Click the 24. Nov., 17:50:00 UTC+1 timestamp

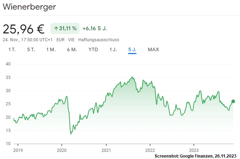click(27, 40)
